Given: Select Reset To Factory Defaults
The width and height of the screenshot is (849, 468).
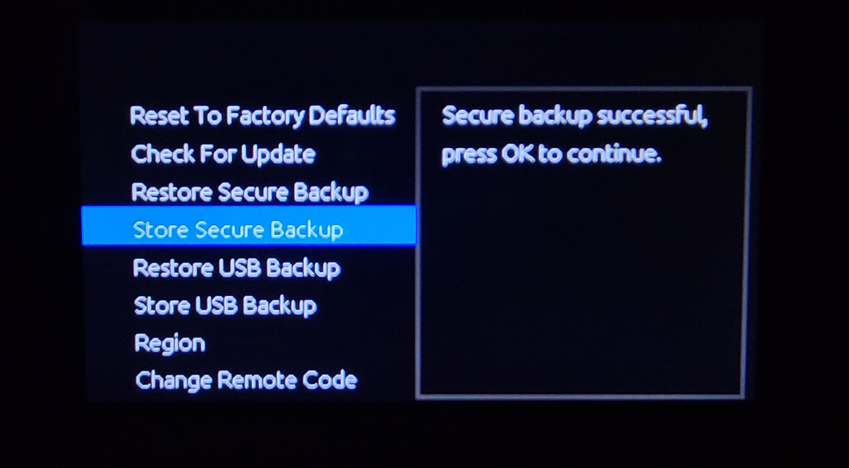Looking at the screenshot, I should 263,116.
